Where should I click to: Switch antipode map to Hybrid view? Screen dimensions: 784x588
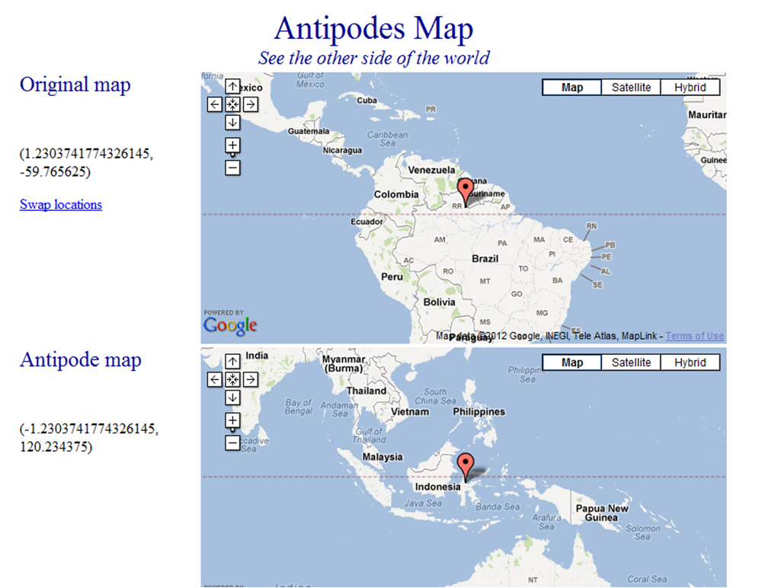690,363
